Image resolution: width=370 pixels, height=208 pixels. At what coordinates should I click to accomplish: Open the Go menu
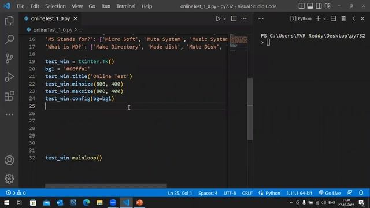click(92, 6)
